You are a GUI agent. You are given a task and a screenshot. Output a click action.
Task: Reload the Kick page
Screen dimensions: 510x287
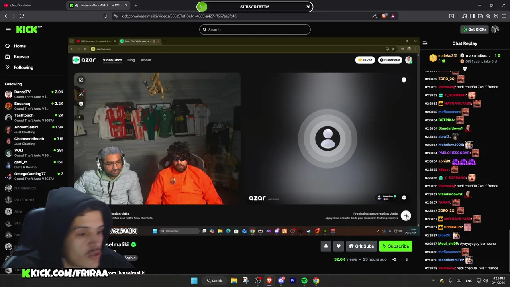pos(22,16)
